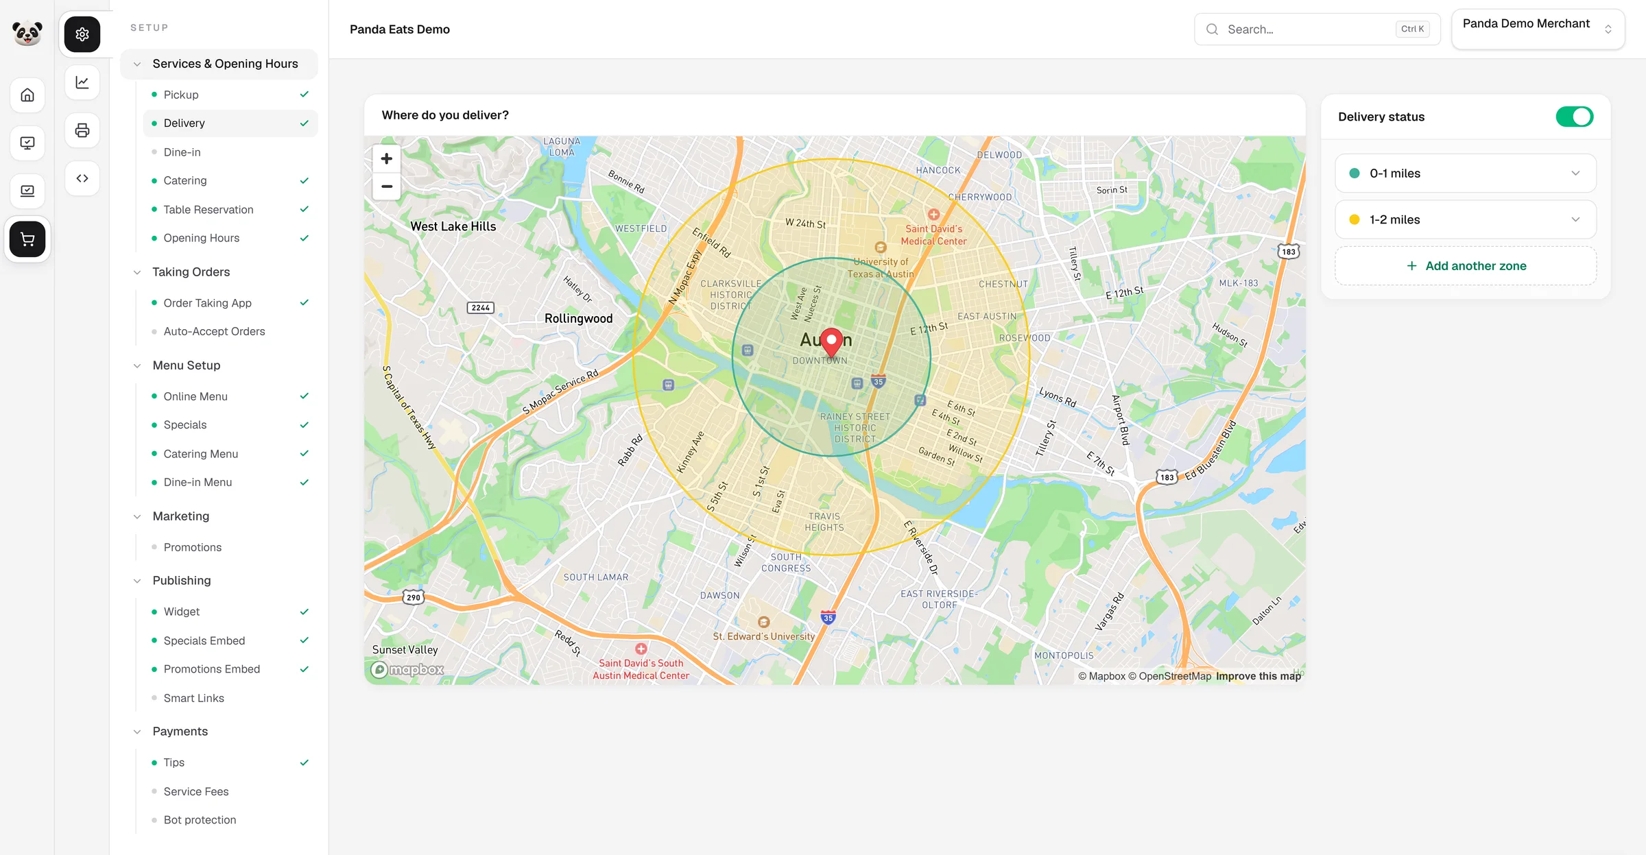Image resolution: width=1646 pixels, height=855 pixels.
Task: Click the yellow 1-2 miles color dot
Action: coord(1355,219)
